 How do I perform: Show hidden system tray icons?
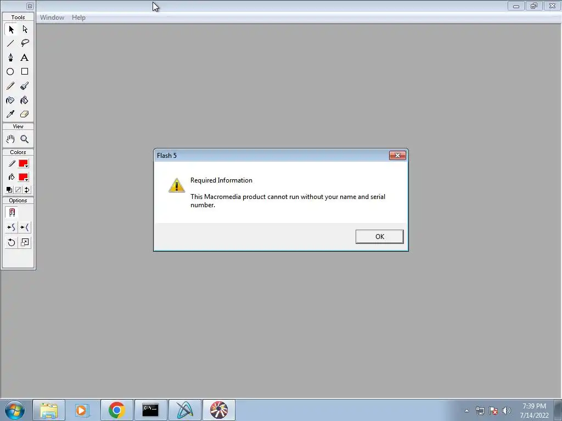tap(467, 411)
